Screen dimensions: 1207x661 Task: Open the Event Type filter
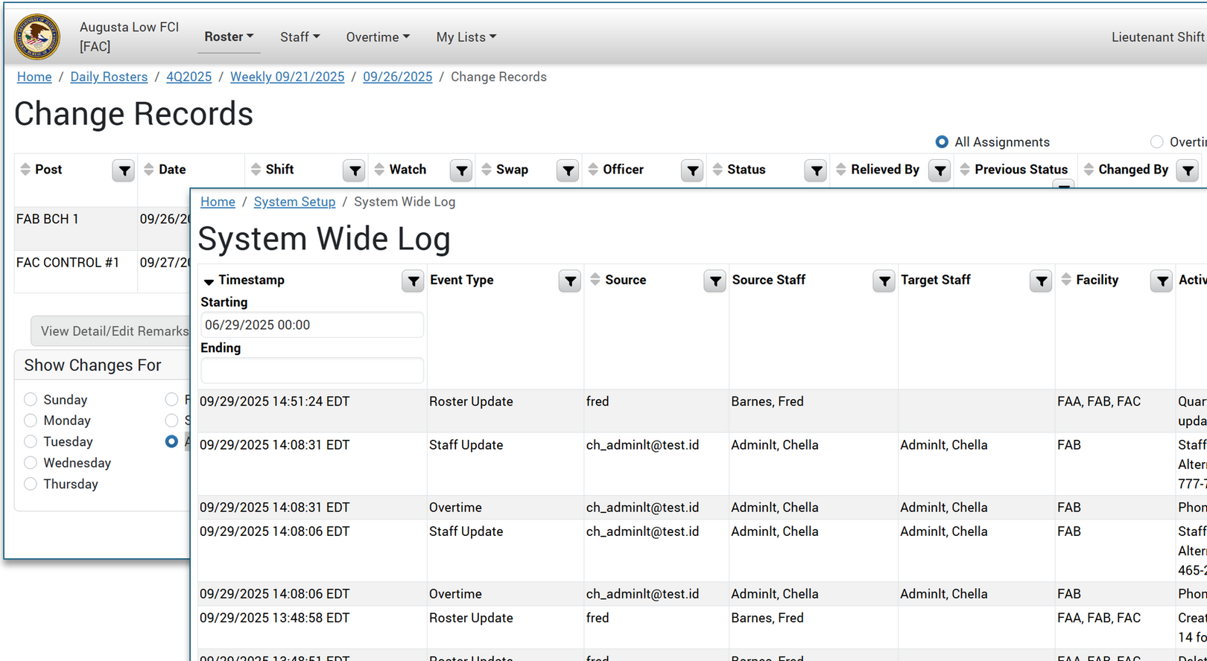coord(570,281)
